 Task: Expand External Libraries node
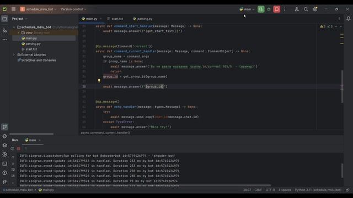pyautogui.click(x=14, y=55)
